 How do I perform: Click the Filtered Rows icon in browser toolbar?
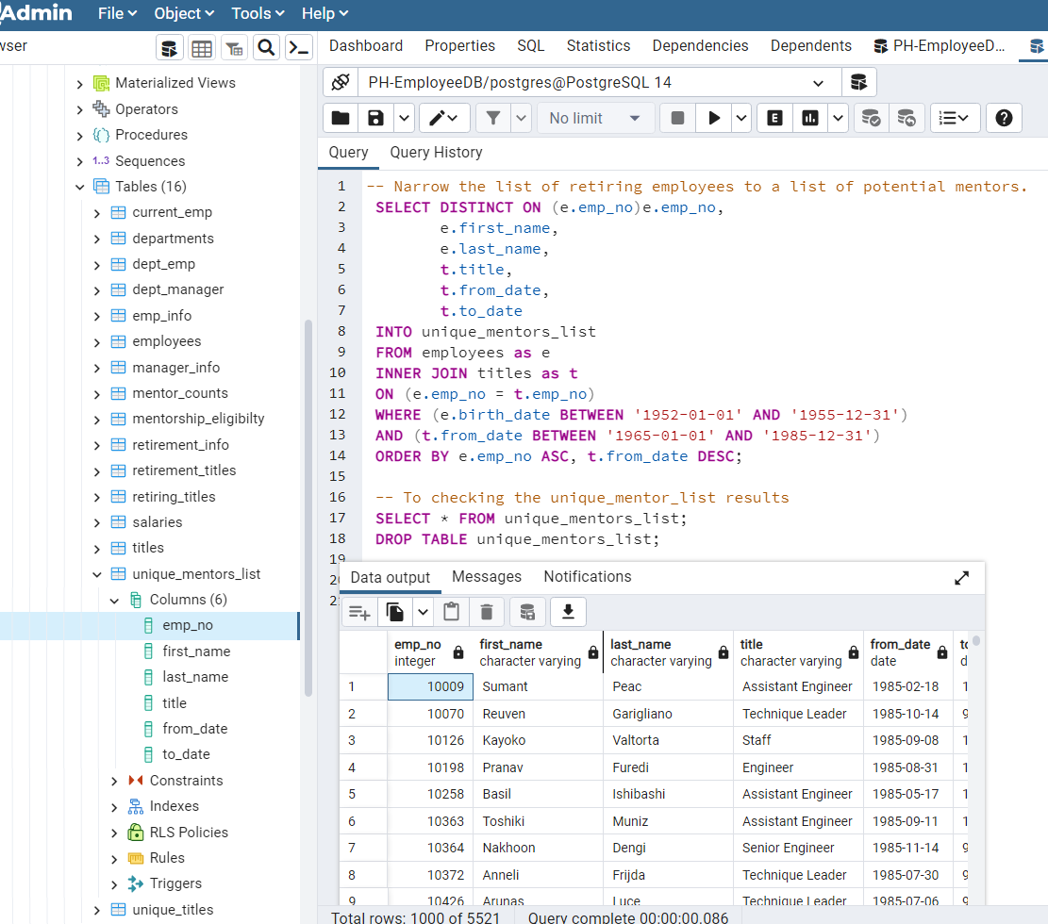click(x=234, y=48)
